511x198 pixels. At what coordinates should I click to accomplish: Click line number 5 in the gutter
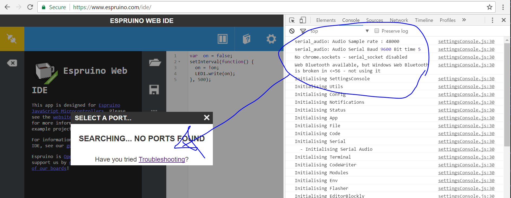click(x=175, y=79)
